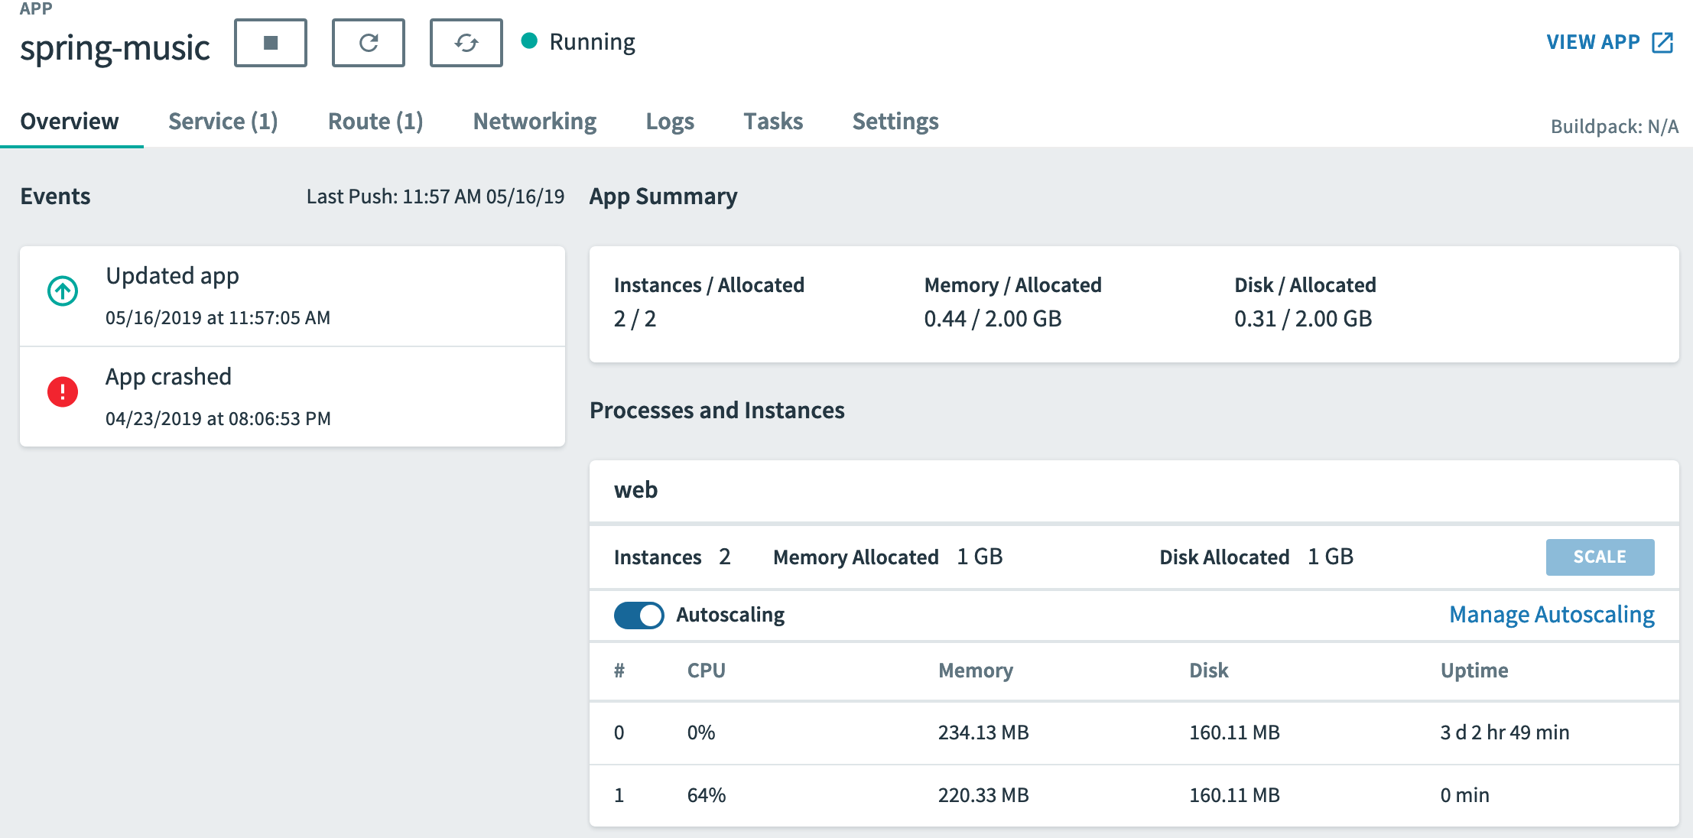Toggle the Autoscaling switch off

tap(639, 615)
